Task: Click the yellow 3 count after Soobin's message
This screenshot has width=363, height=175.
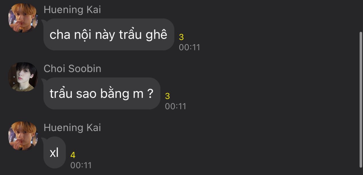Action: click(x=167, y=96)
